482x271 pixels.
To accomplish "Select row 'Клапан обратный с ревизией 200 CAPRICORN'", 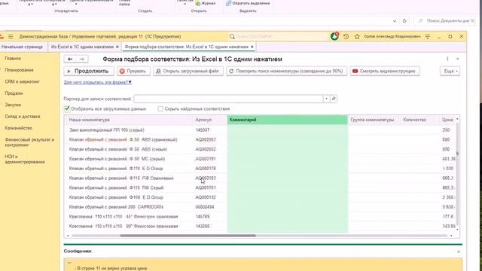I will (x=261, y=207).
